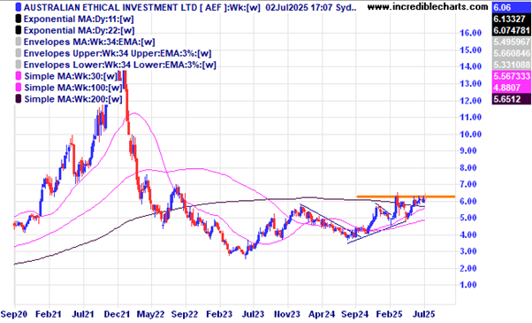Click the grey Envelopes Lower legend marker
This screenshot has height=323, width=532.
(x=19, y=65)
